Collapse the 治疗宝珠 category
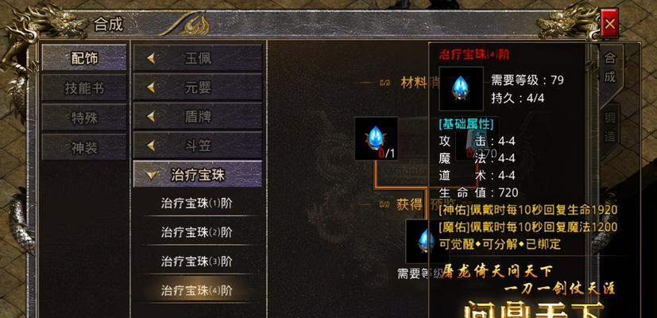The height and width of the screenshot is (318, 657). coord(198,175)
